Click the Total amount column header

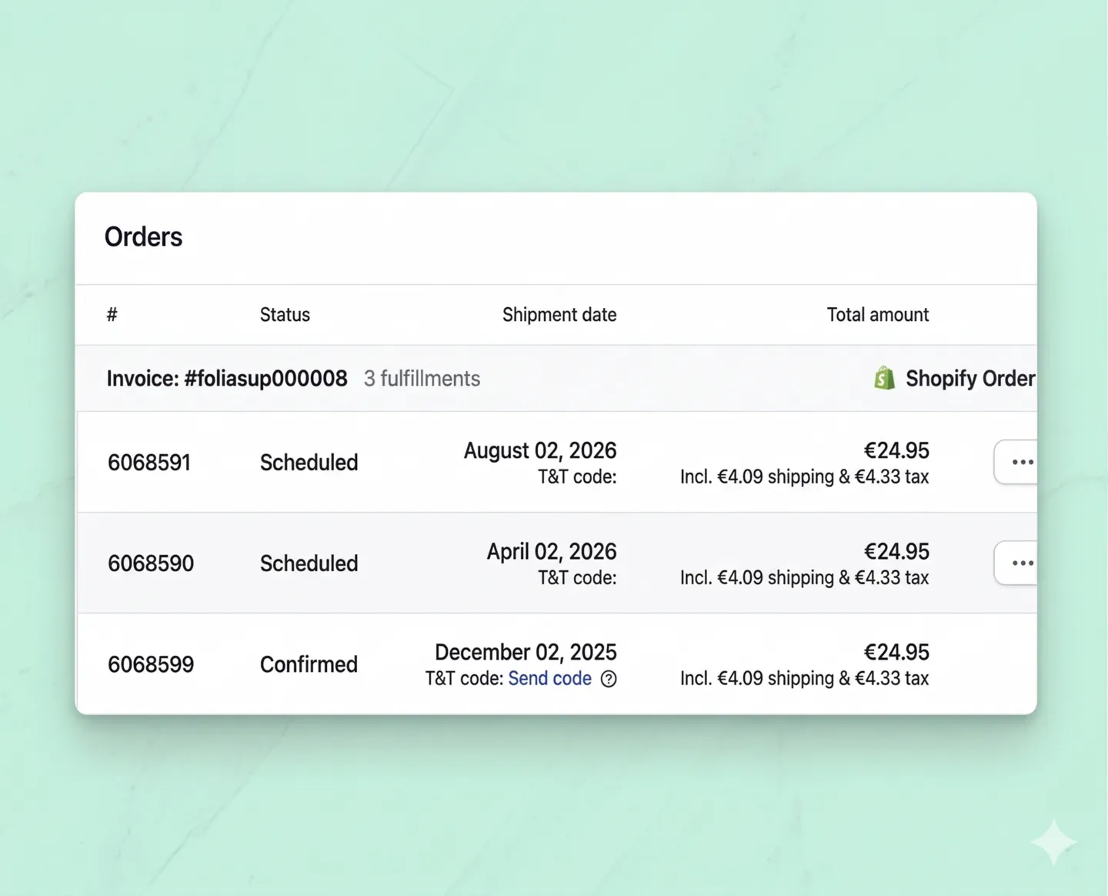(x=877, y=314)
